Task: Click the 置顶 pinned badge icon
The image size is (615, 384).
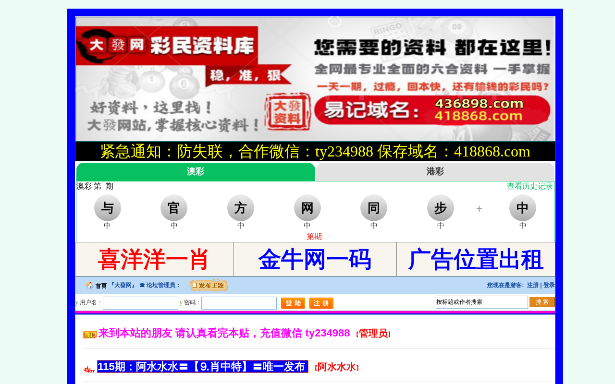Action: pyautogui.click(x=90, y=335)
